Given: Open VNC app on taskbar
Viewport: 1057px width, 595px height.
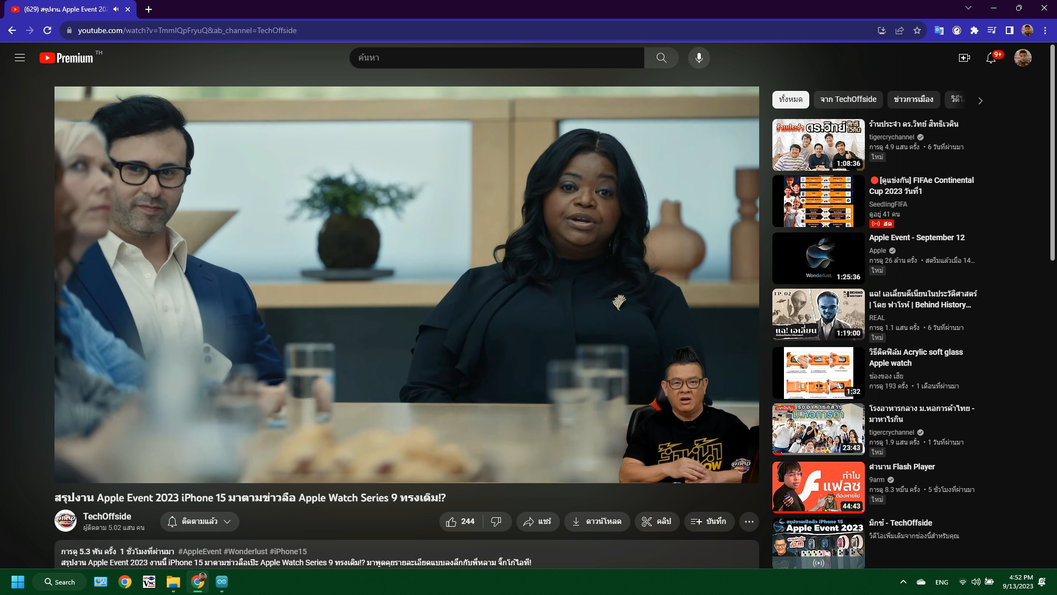Looking at the screenshot, I should click(149, 582).
